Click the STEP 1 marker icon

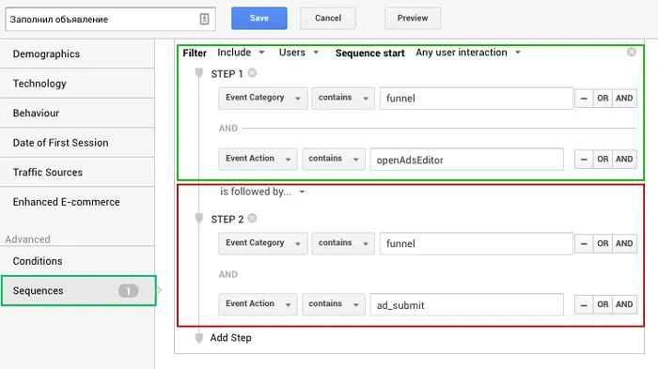(199, 73)
